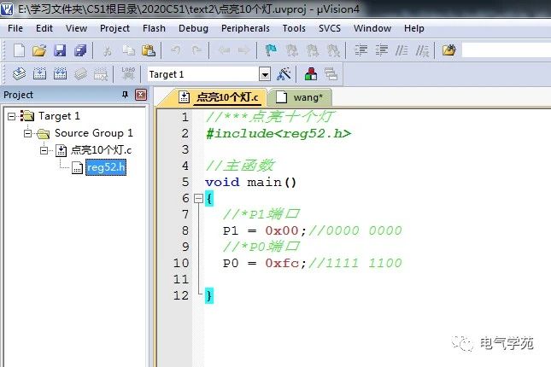Select reg52.h in the project tree
The width and height of the screenshot is (551, 367).
pos(106,167)
